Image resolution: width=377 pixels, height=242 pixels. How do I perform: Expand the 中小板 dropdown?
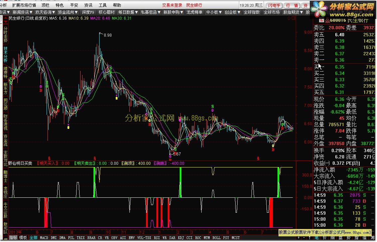click(214, 12)
